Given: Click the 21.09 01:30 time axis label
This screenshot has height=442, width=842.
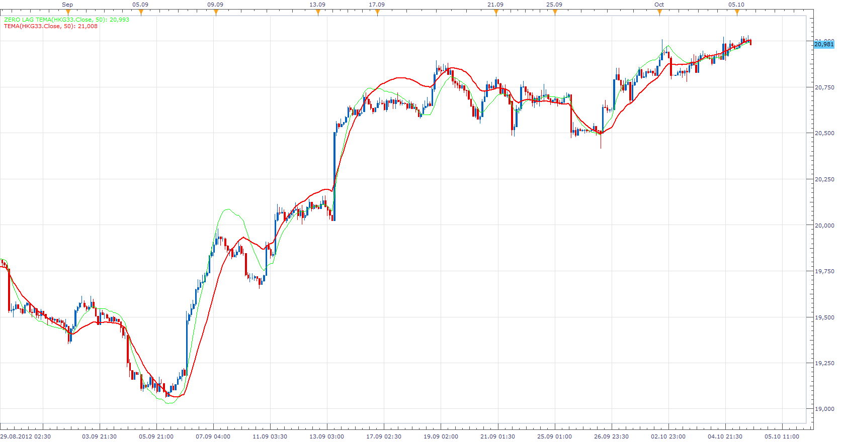Looking at the screenshot, I should (498, 436).
